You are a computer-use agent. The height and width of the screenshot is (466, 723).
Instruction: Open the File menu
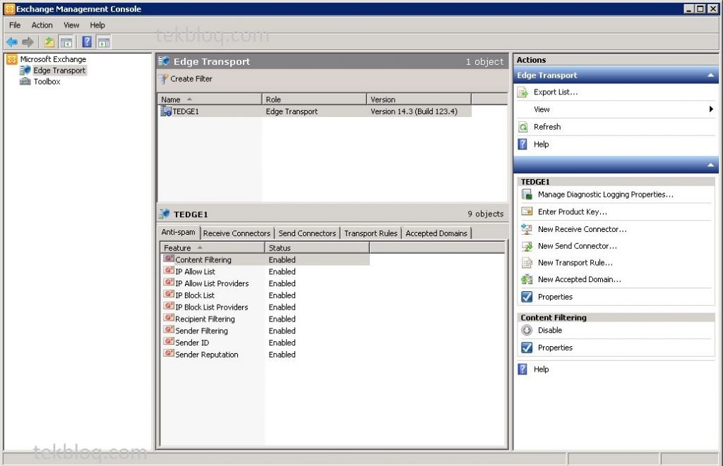click(x=15, y=25)
